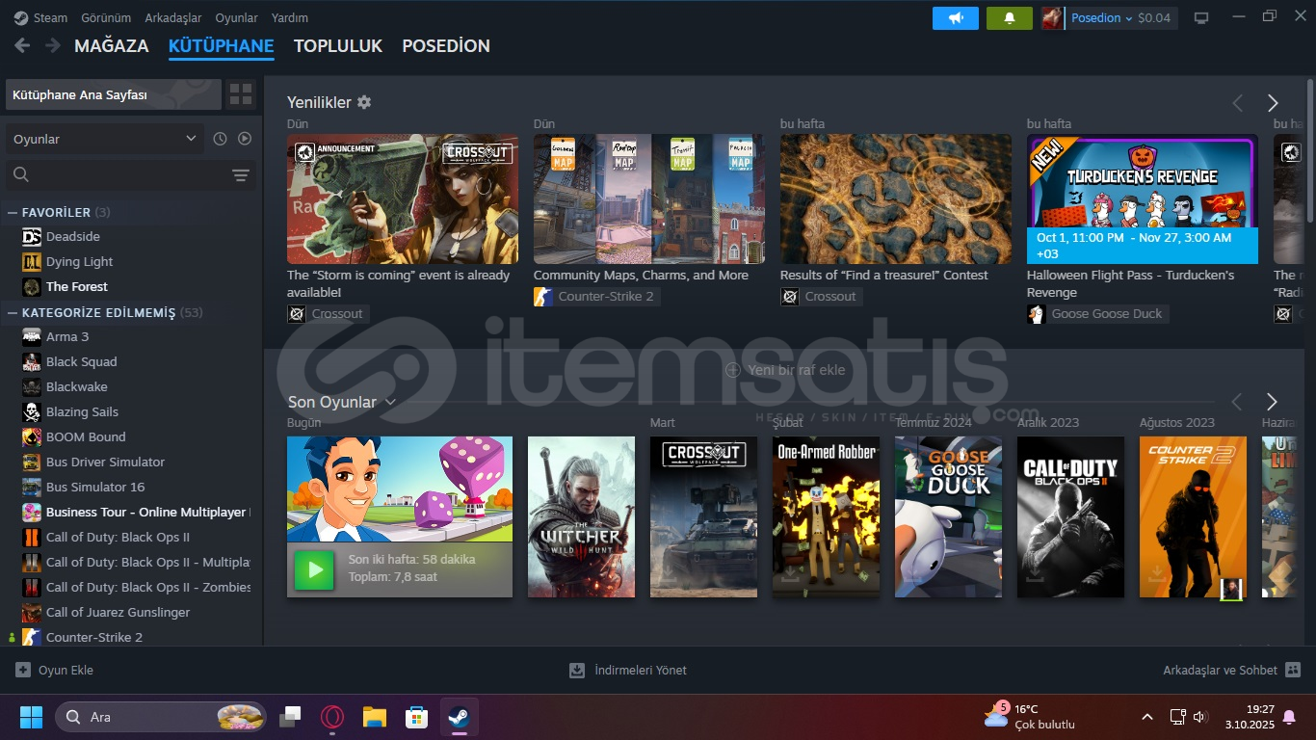Click the announcements megaphone icon

955,18
